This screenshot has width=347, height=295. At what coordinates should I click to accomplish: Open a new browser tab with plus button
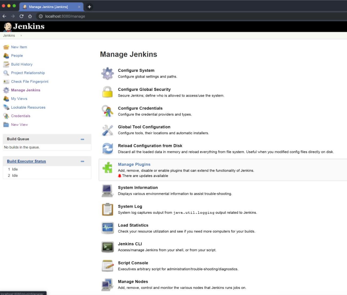point(89,7)
